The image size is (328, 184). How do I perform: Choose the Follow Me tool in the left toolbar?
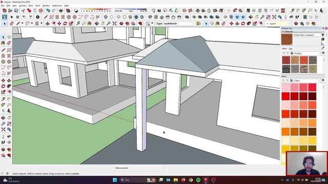coord(9,86)
